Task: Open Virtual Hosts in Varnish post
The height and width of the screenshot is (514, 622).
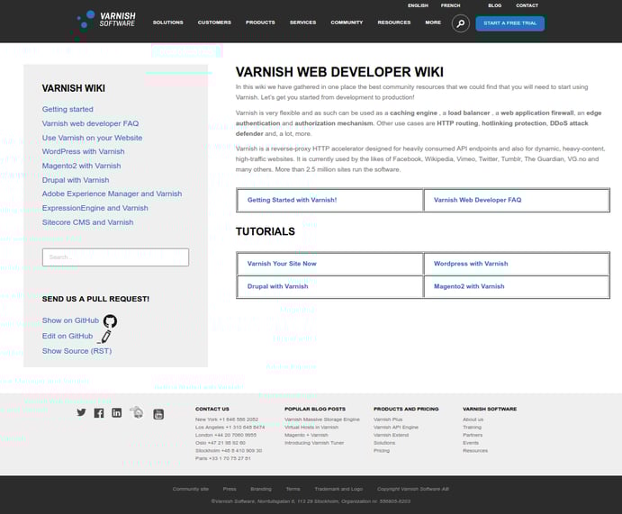Action: (x=311, y=428)
